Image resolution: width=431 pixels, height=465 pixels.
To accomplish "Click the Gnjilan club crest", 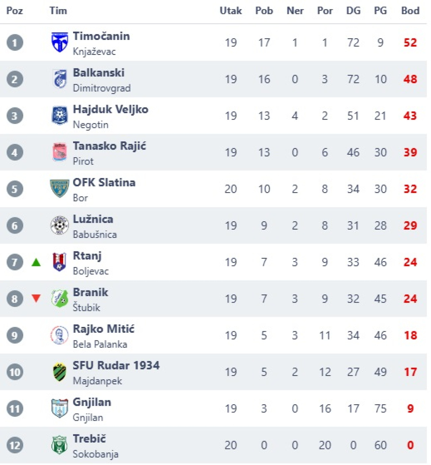I will tap(59, 408).
